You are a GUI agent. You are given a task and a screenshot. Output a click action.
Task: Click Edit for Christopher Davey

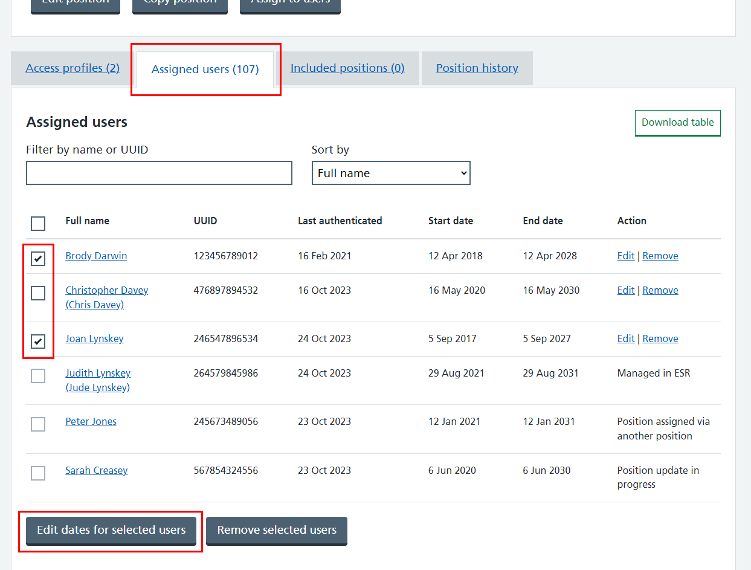pos(626,290)
